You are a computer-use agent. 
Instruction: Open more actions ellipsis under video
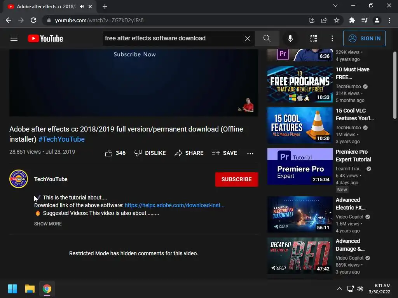pyautogui.click(x=250, y=153)
